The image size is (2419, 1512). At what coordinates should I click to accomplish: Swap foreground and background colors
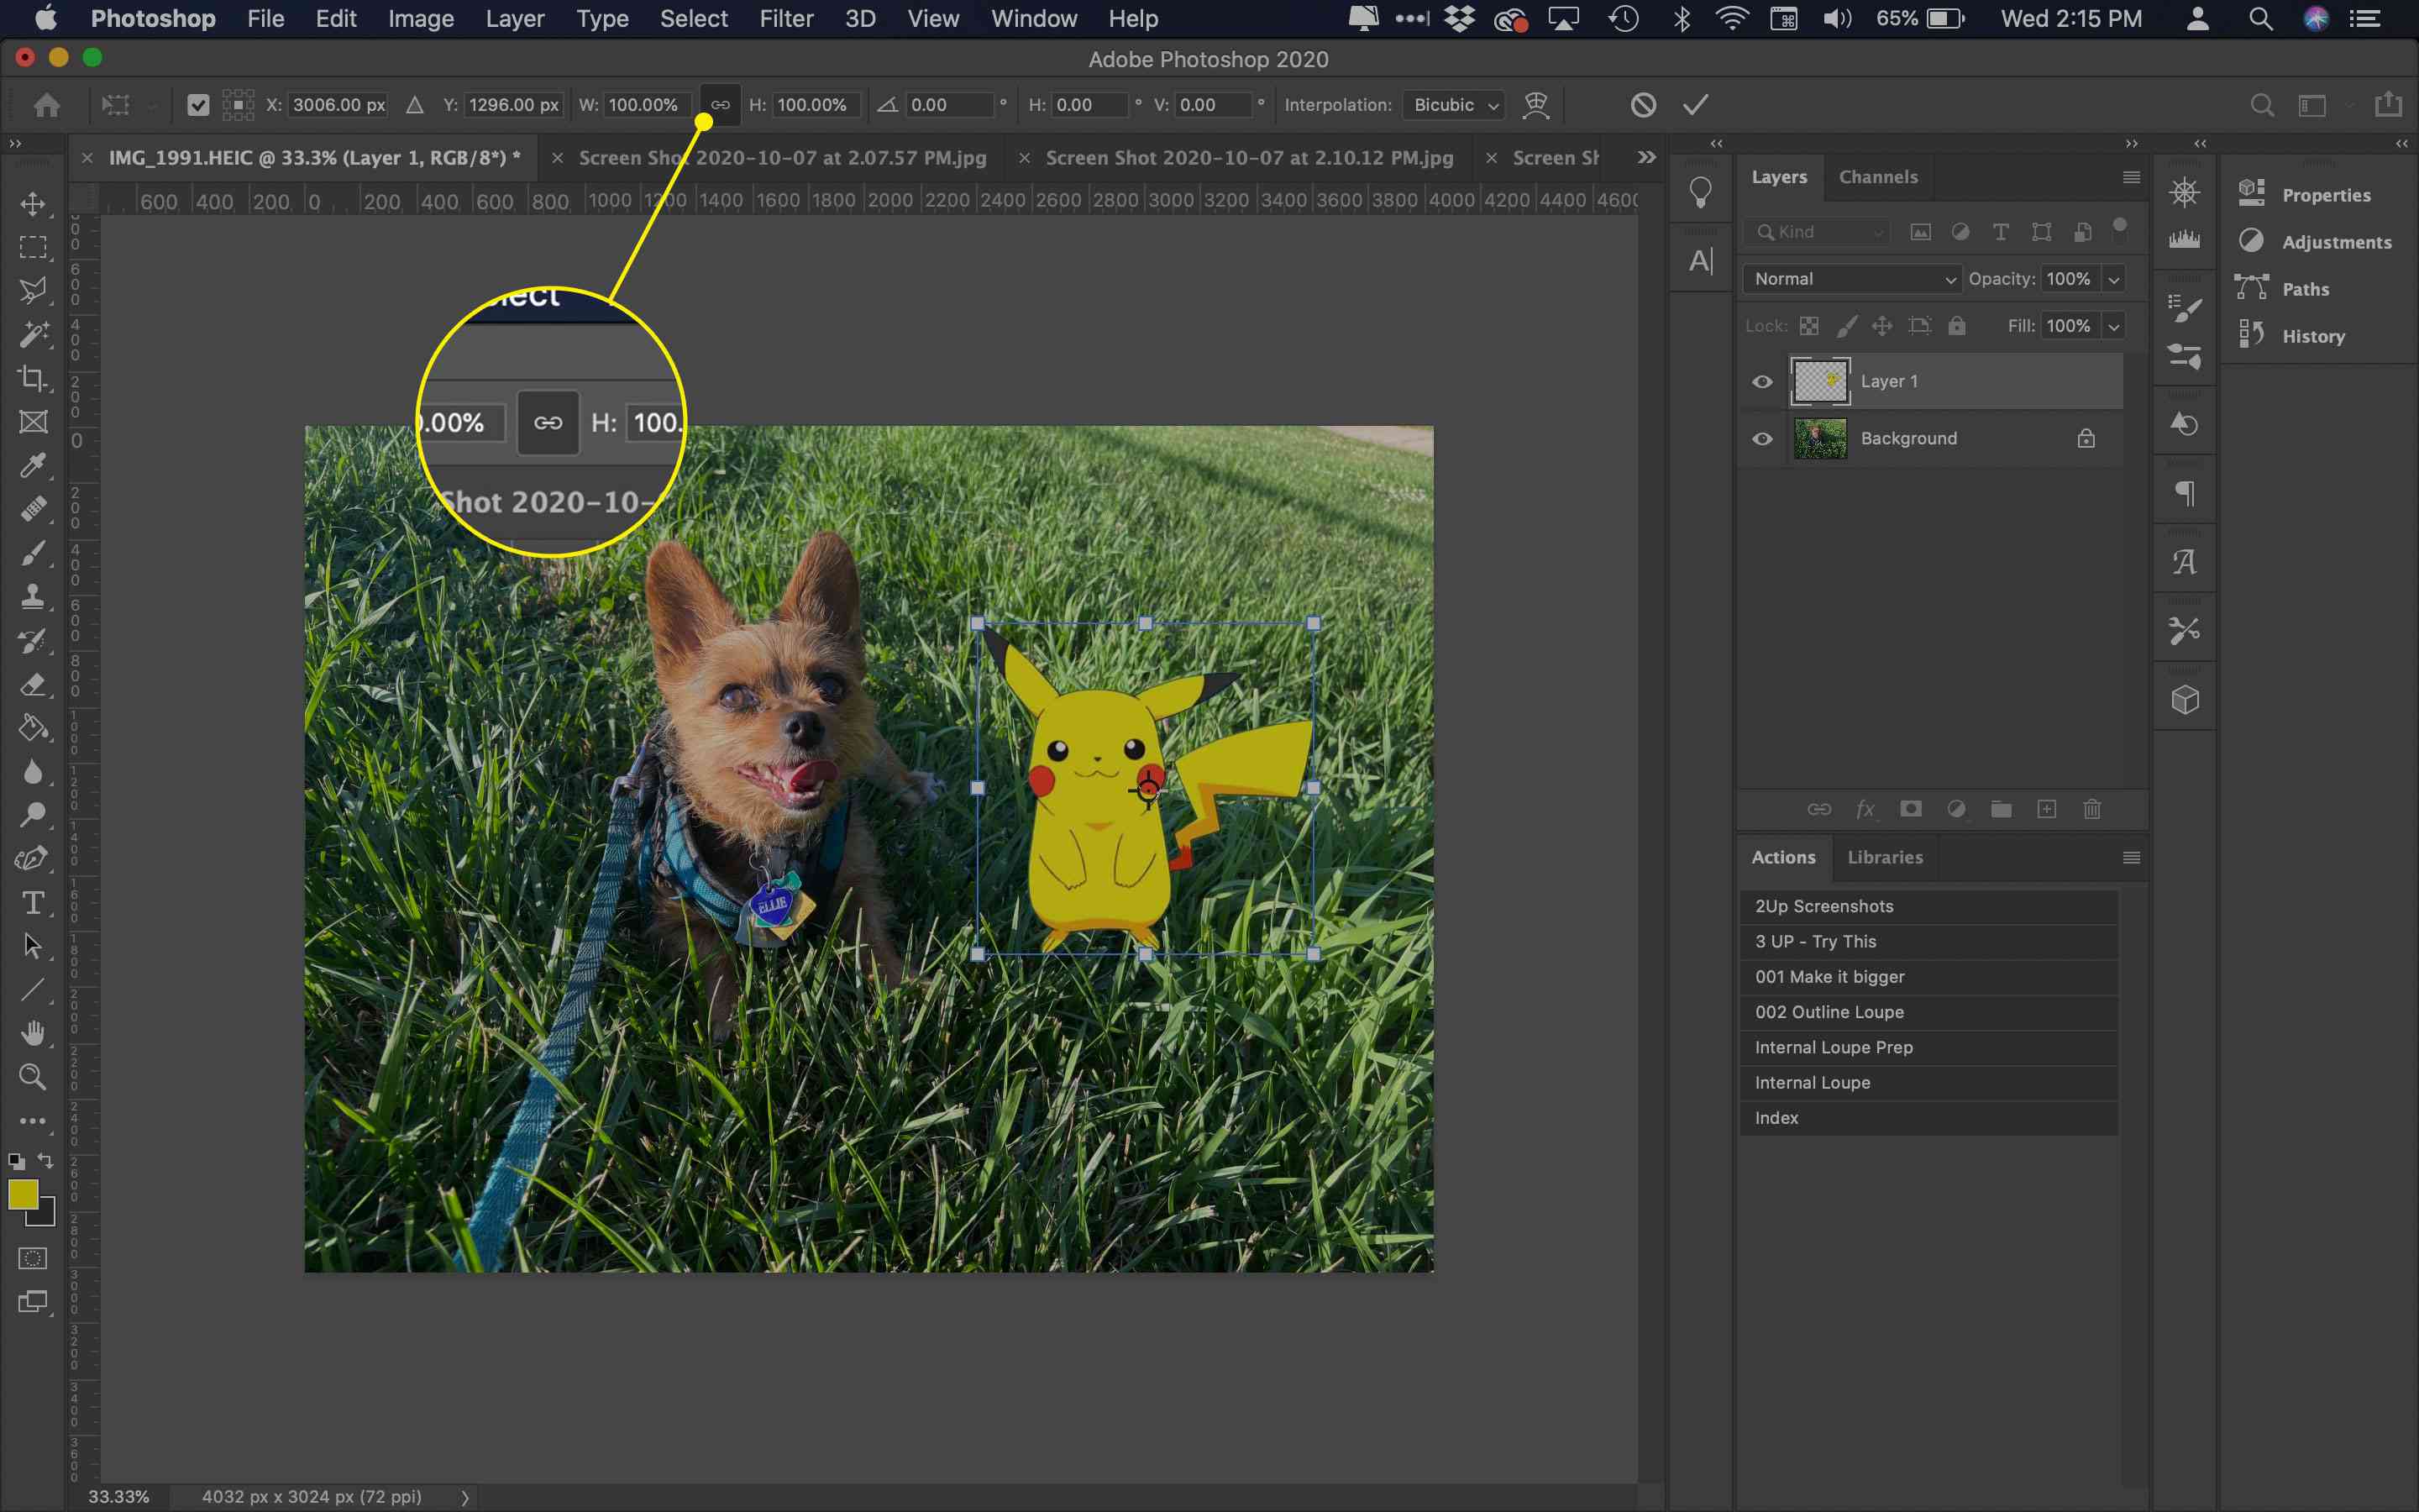[x=45, y=1161]
